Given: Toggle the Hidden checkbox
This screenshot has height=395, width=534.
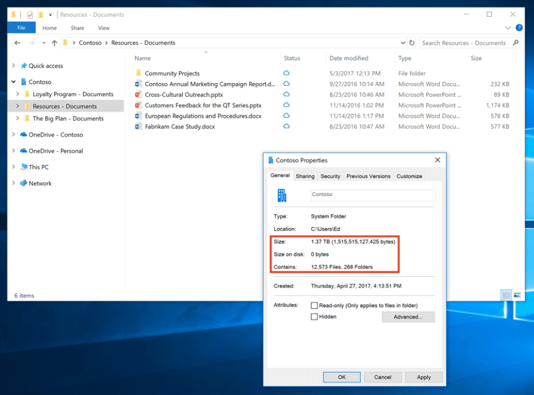Looking at the screenshot, I should [x=314, y=317].
